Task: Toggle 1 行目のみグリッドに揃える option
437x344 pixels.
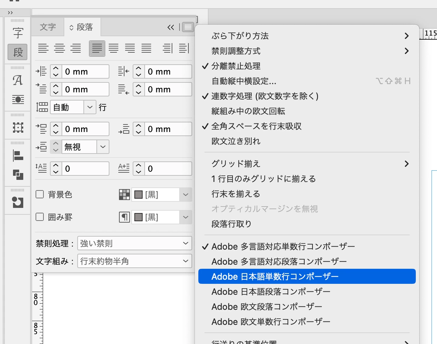Action: click(x=307, y=179)
